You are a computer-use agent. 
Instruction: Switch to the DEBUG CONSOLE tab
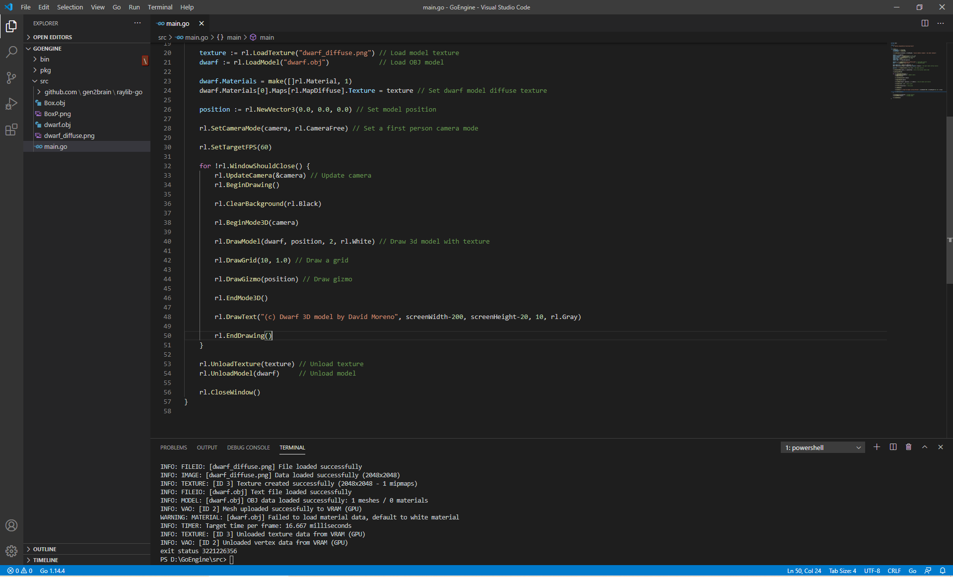[x=248, y=447]
